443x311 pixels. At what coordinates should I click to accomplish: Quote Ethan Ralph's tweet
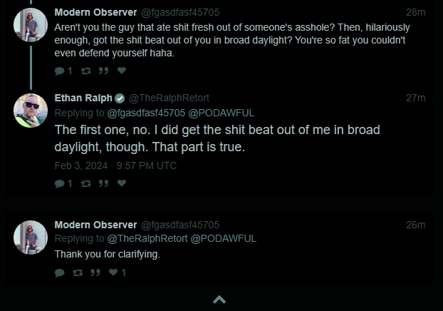[x=103, y=183]
